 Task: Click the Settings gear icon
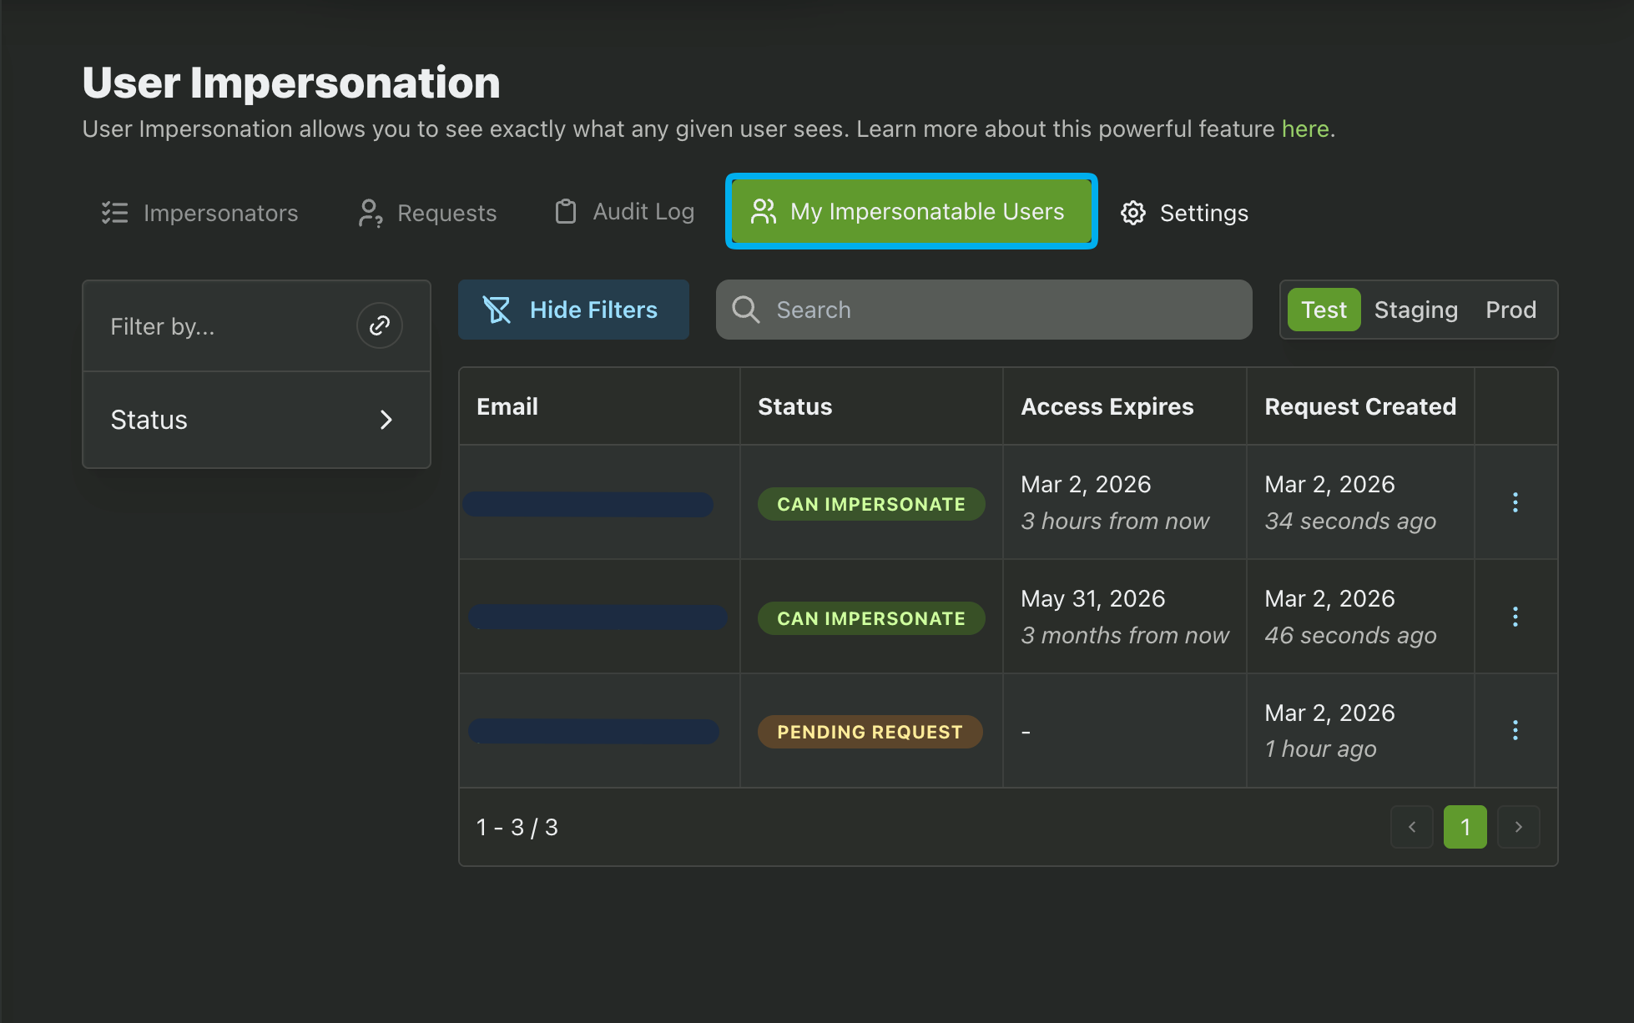(1132, 213)
